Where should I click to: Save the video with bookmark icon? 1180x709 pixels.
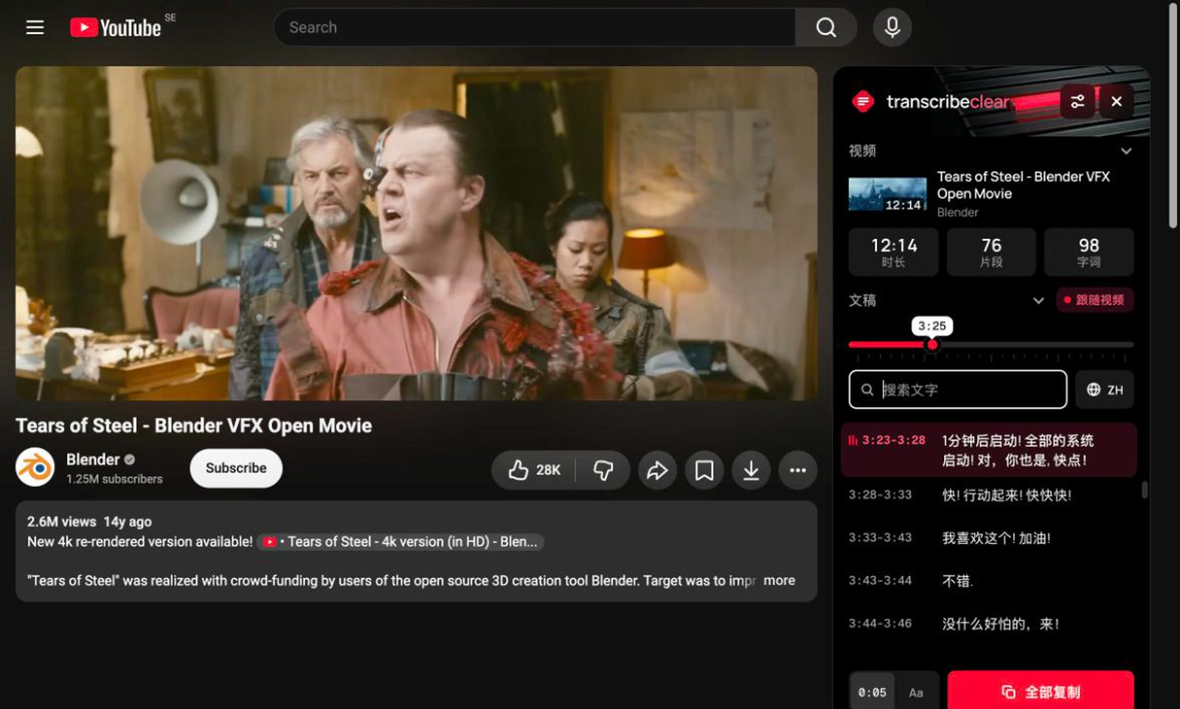(704, 470)
